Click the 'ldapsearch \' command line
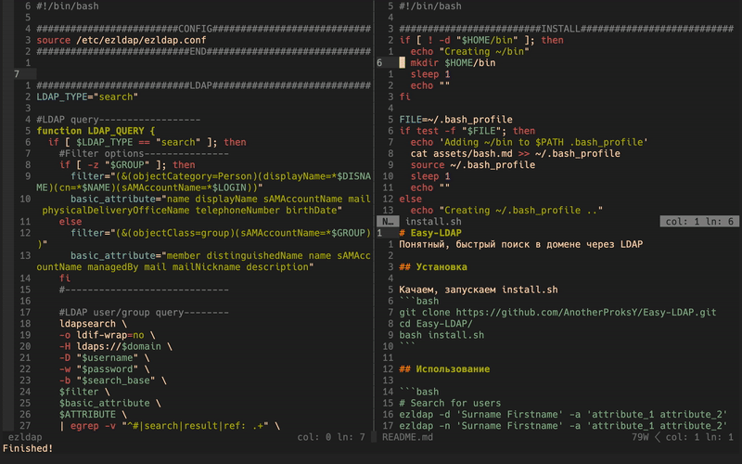Screen dimensions: 742x464 pos(93,324)
